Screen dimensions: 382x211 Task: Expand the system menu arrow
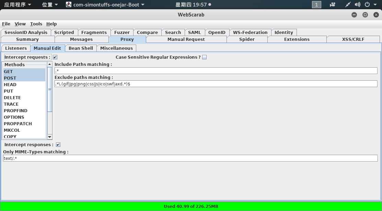pos(375,4)
